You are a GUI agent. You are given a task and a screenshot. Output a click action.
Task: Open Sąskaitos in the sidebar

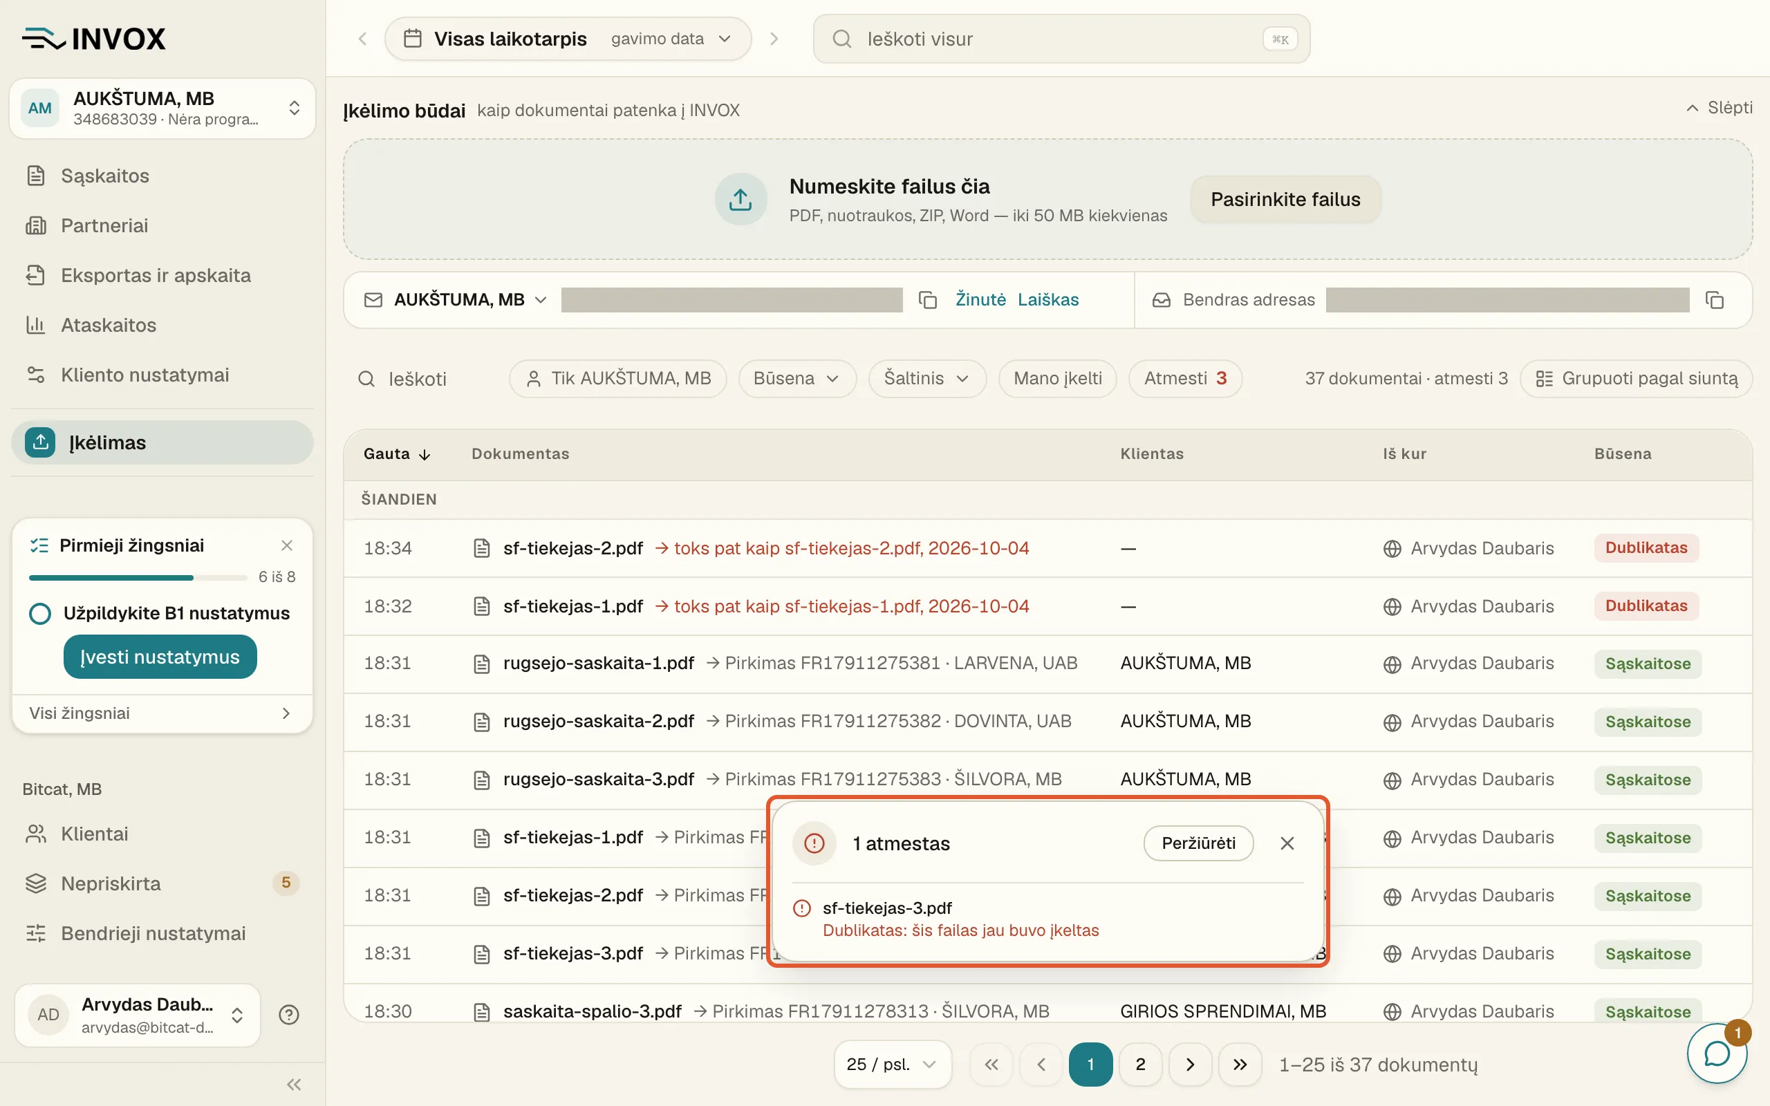pyautogui.click(x=162, y=176)
